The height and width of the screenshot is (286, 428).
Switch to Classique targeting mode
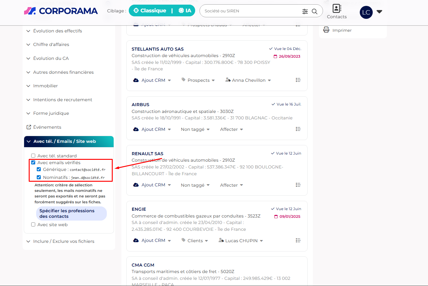click(150, 11)
